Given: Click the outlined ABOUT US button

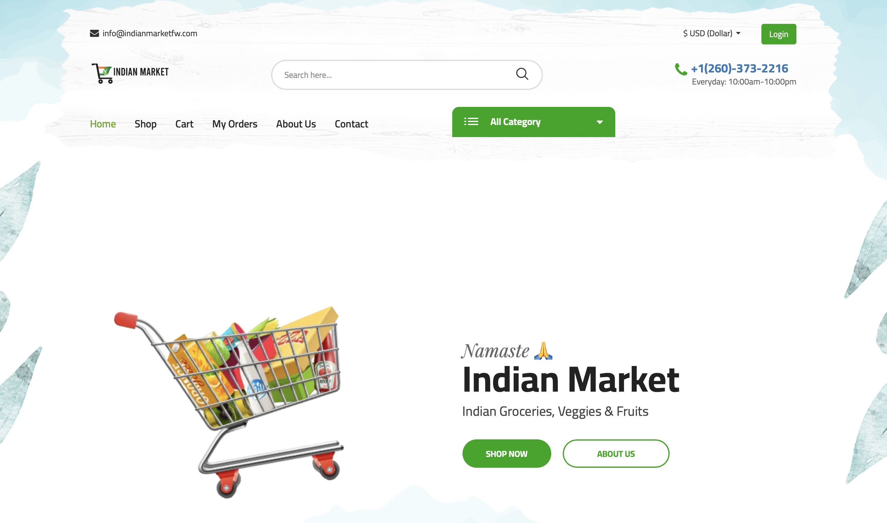Looking at the screenshot, I should (x=616, y=454).
